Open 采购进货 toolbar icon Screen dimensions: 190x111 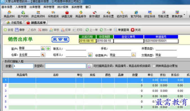[x=53, y=14]
